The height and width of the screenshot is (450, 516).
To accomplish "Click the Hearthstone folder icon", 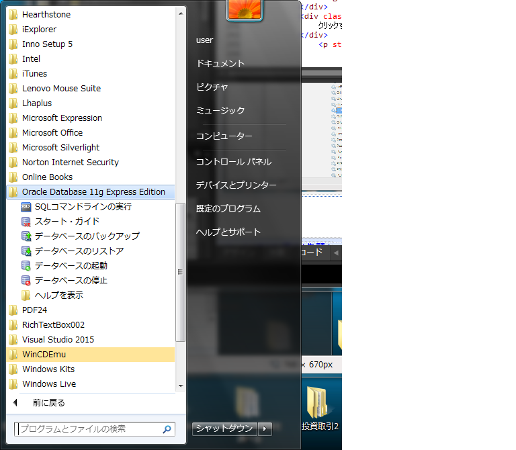I will tap(13, 15).
